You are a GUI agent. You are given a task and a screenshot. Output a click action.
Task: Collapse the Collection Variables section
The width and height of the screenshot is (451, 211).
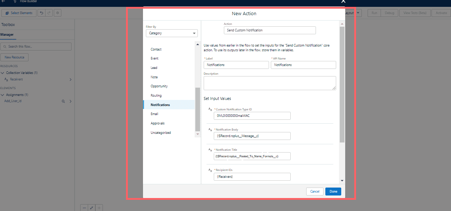[x=3, y=73]
